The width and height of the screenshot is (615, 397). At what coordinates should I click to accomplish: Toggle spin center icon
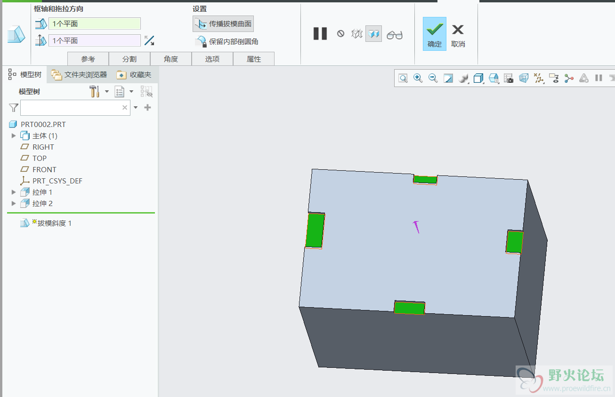[569, 78]
